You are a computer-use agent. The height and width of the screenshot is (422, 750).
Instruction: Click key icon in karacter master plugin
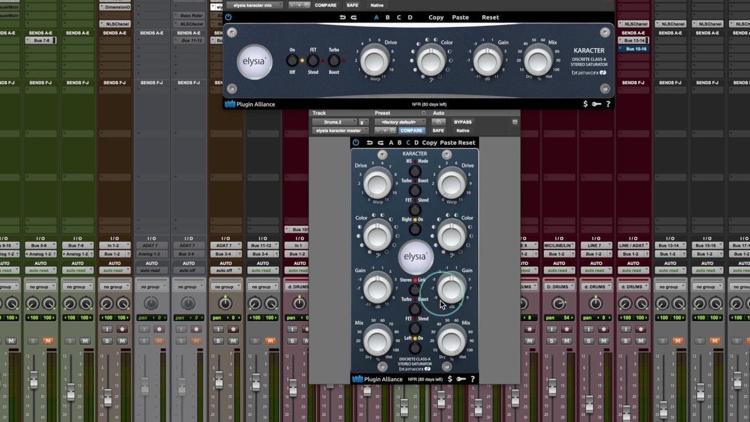[x=461, y=379]
